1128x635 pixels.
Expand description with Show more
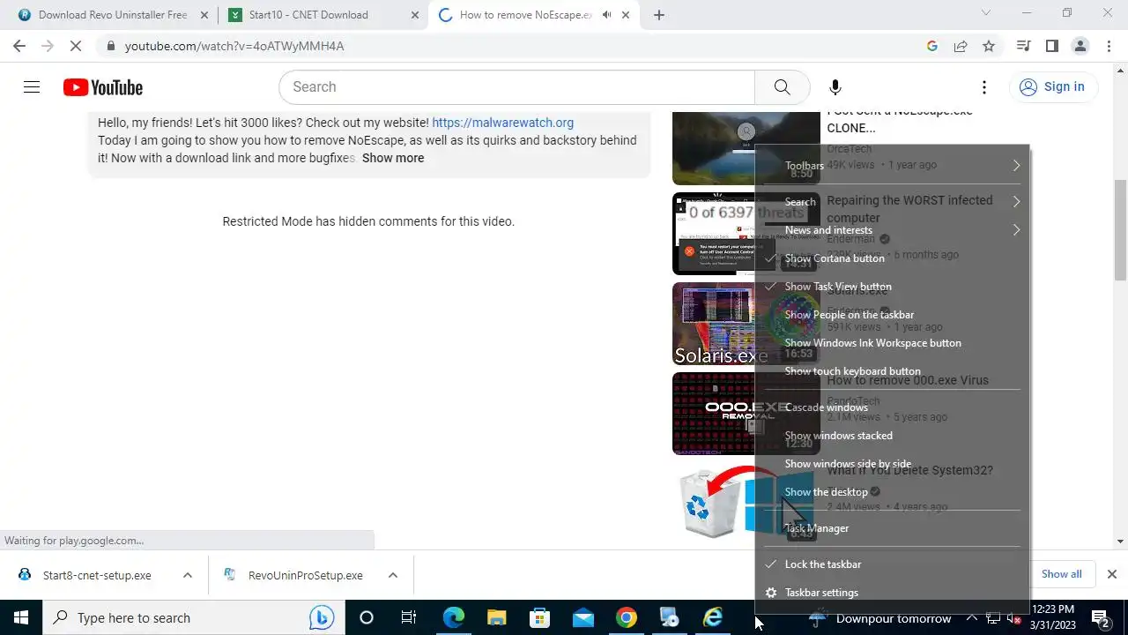[x=393, y=158]
